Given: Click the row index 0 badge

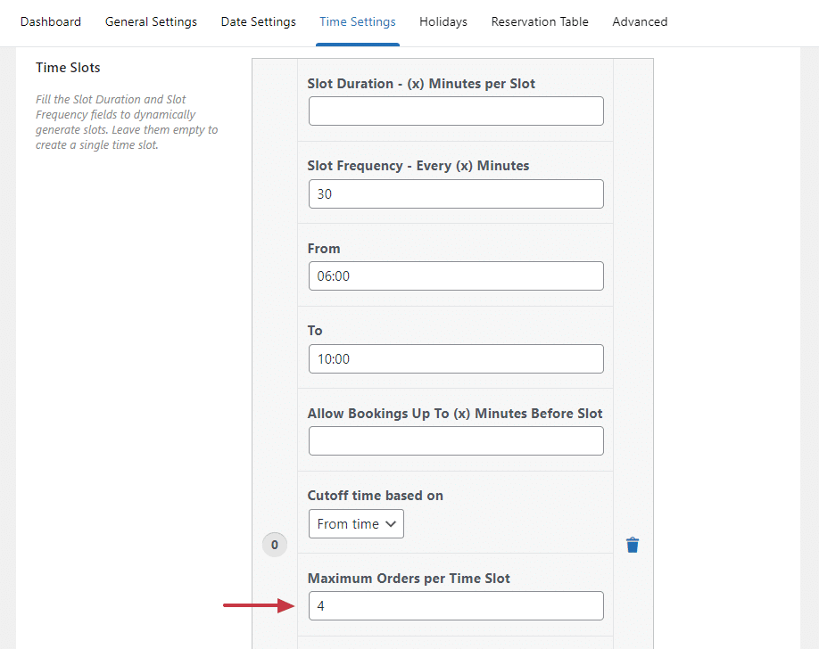Looking at the screenshot, I should click(x=274, y=545).
